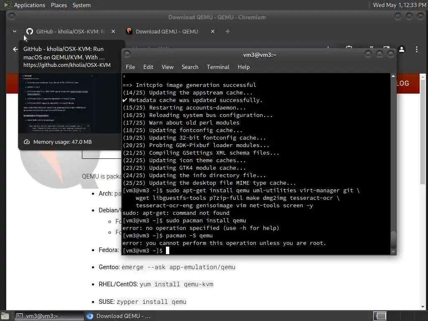The image size is (428, 321).
Task: Click terminal scrollbar up arrow
Action: click(x=393, y=76)
